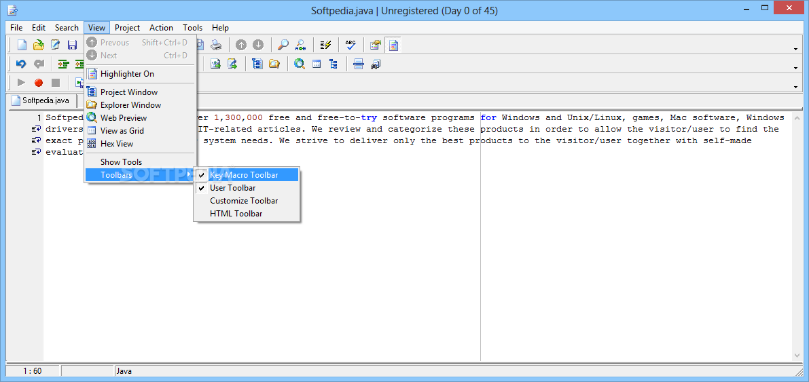Open the Help menu
The height and width of the screenshot is (382, 809).
click(220, 28)
